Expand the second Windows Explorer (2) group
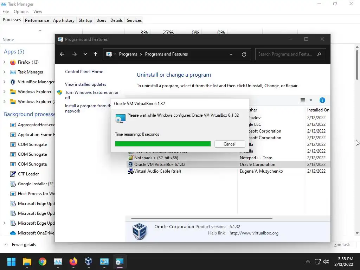 tap(4, 102)
